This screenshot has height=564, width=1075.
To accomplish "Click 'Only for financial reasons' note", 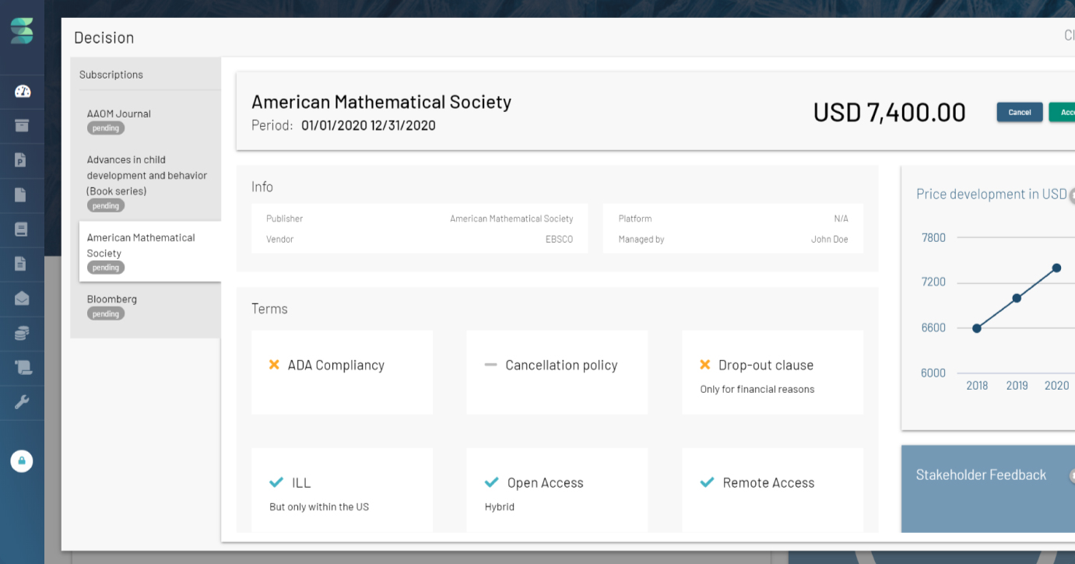I will (757, 389).
